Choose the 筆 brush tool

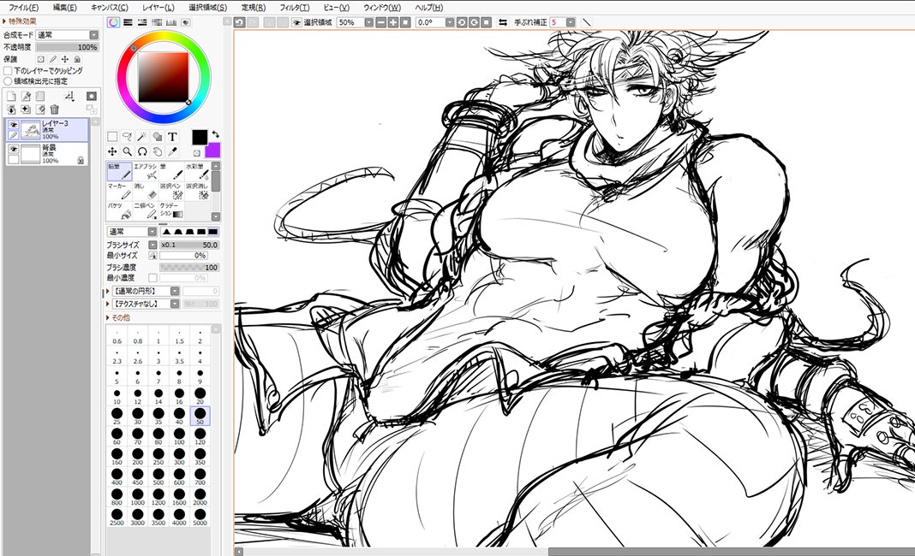click(171, 171)
